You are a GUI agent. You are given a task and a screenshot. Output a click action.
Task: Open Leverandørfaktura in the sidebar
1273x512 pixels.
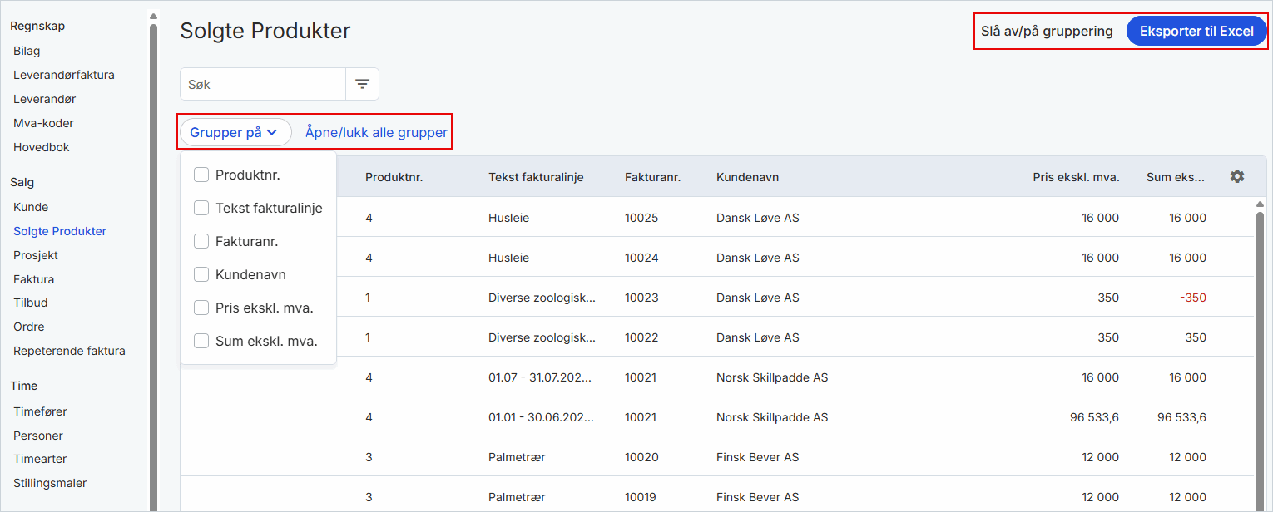click(64, 75)
